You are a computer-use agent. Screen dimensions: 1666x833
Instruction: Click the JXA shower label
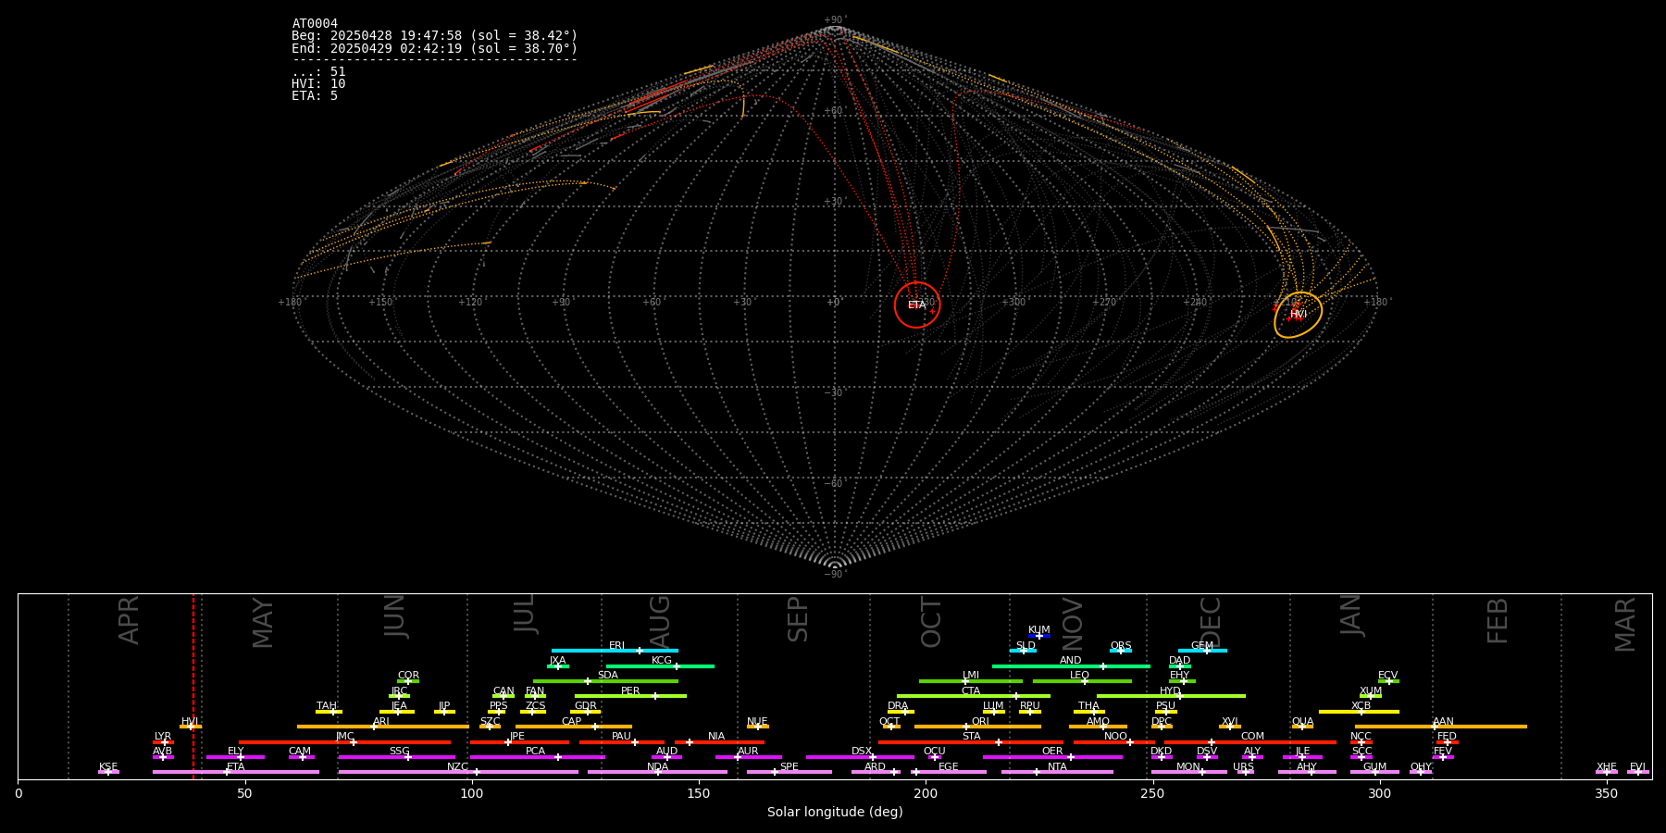click(557, 661)
